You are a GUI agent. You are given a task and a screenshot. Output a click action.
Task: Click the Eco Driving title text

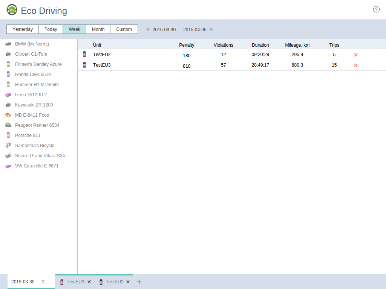point(44,11)
